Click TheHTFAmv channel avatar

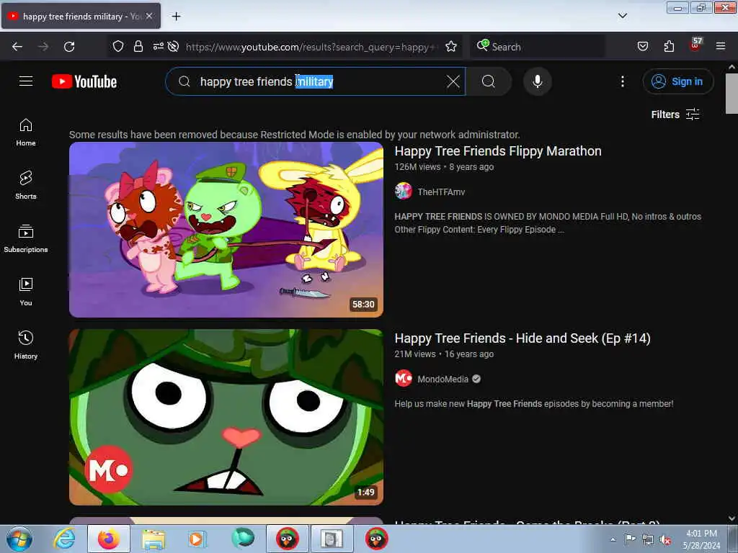(404, 192)
